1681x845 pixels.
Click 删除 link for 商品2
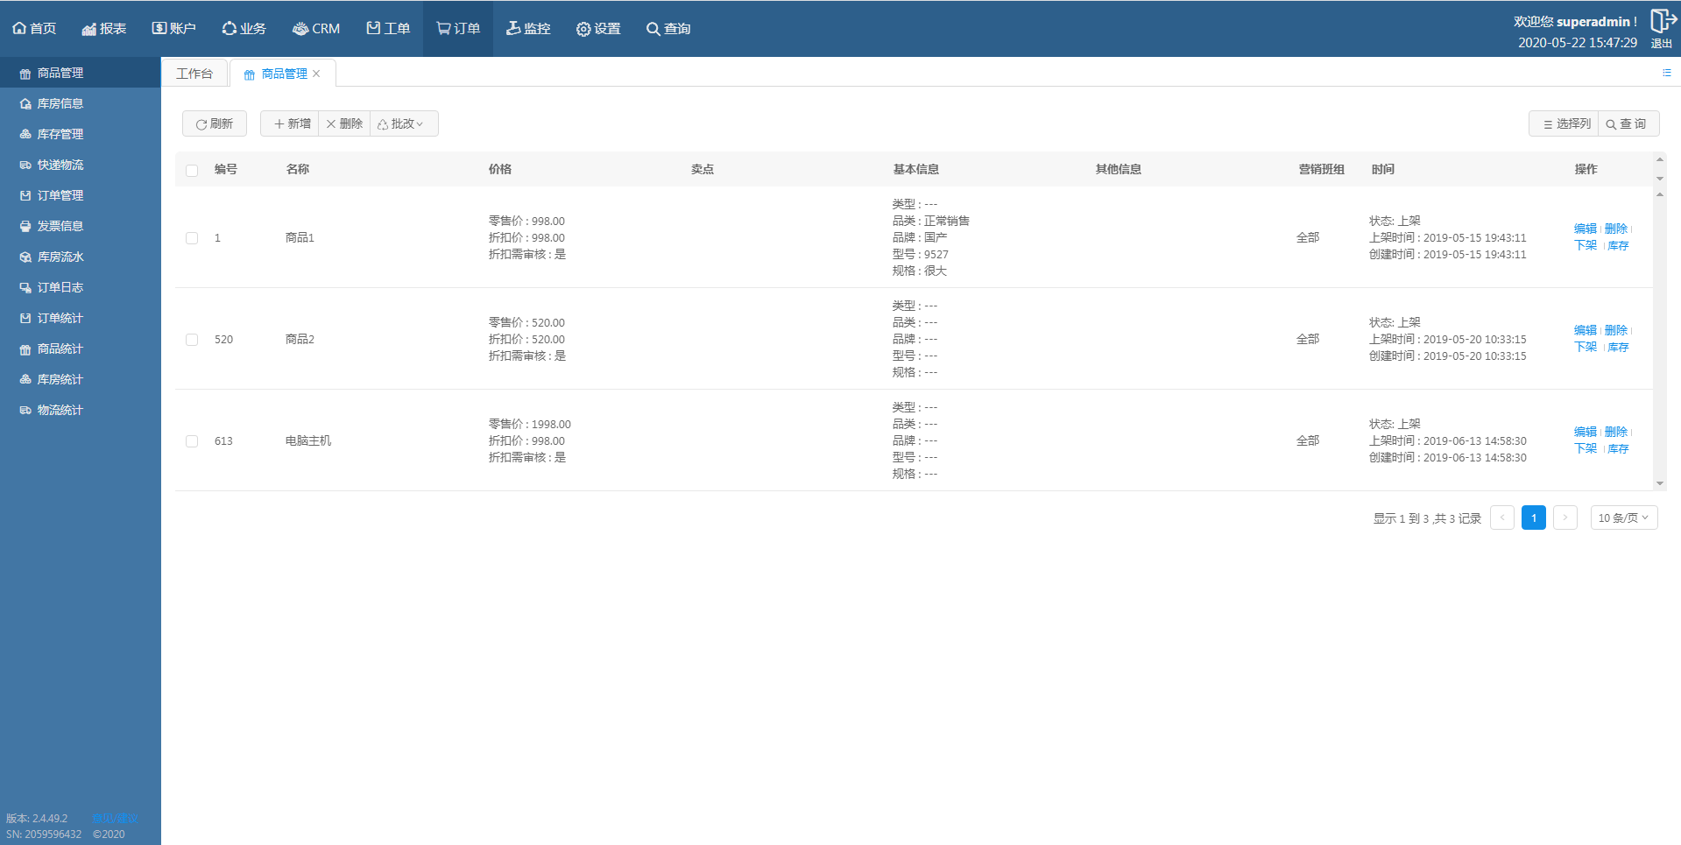click(x=1616, y=330)
